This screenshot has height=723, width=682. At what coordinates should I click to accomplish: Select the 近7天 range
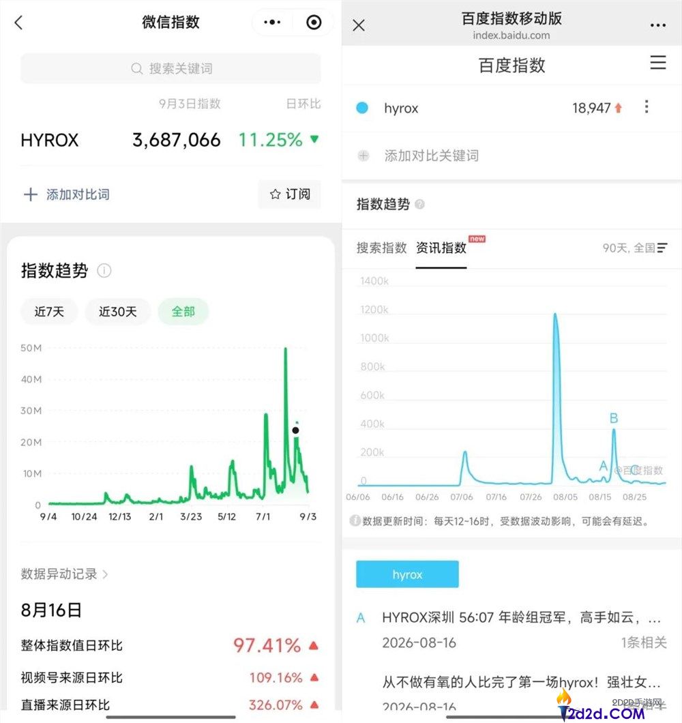49,312
